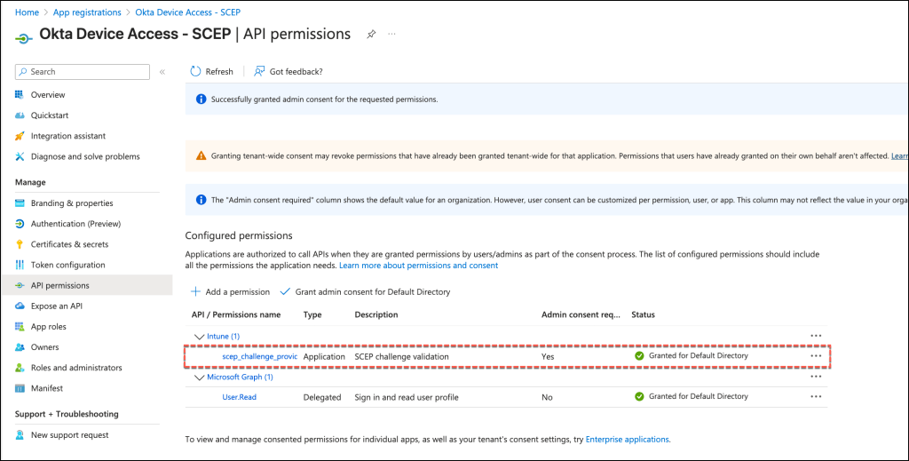Open the User.Read permission link
909x461 pixels.
239,397
